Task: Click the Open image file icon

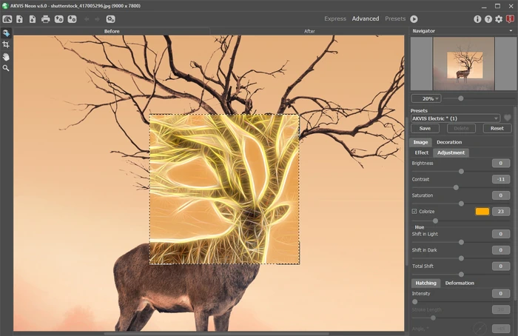Action: click(19, 19)
